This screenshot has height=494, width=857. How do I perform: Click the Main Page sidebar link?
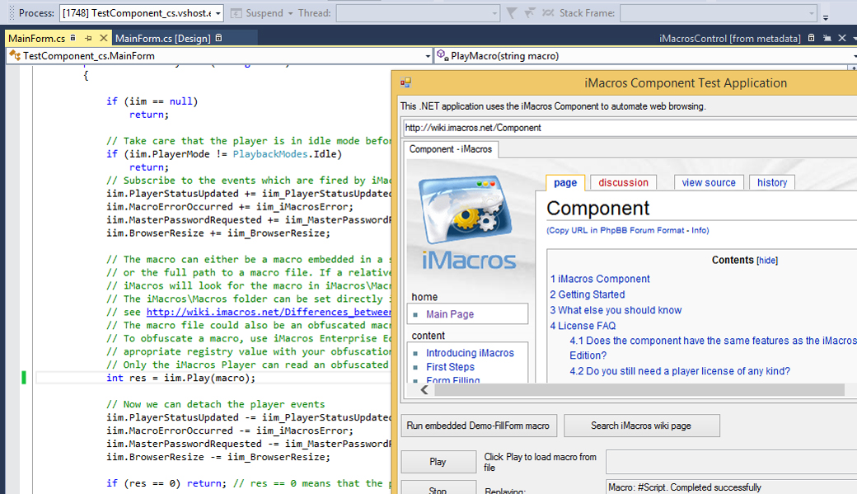(450, 314)
